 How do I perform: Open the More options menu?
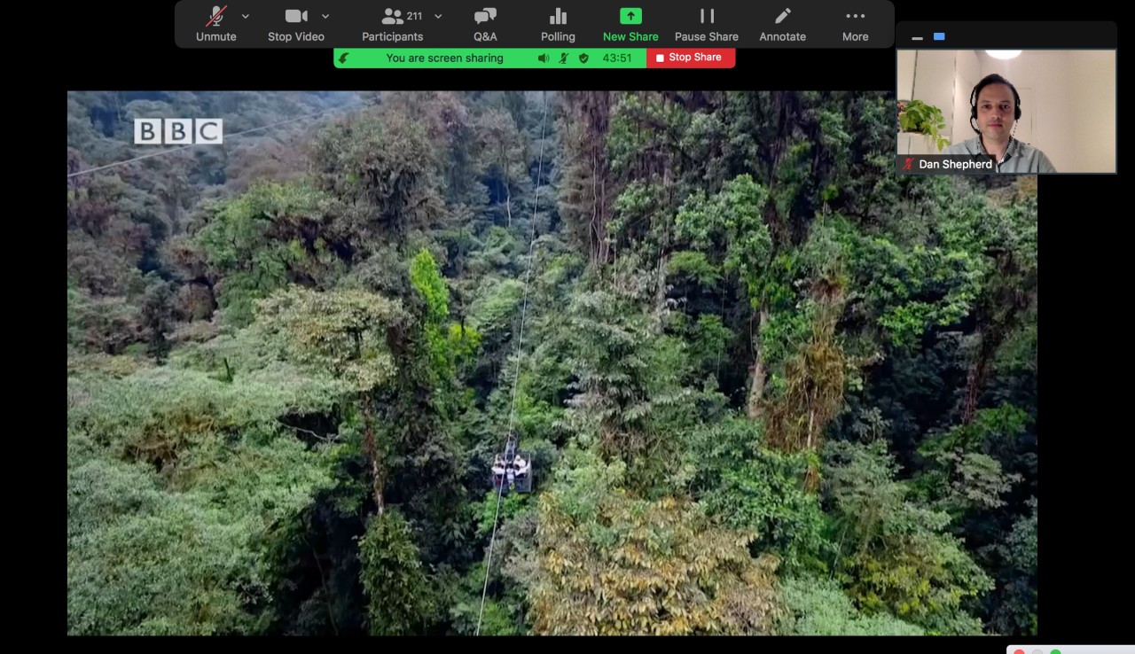(855, 25)
